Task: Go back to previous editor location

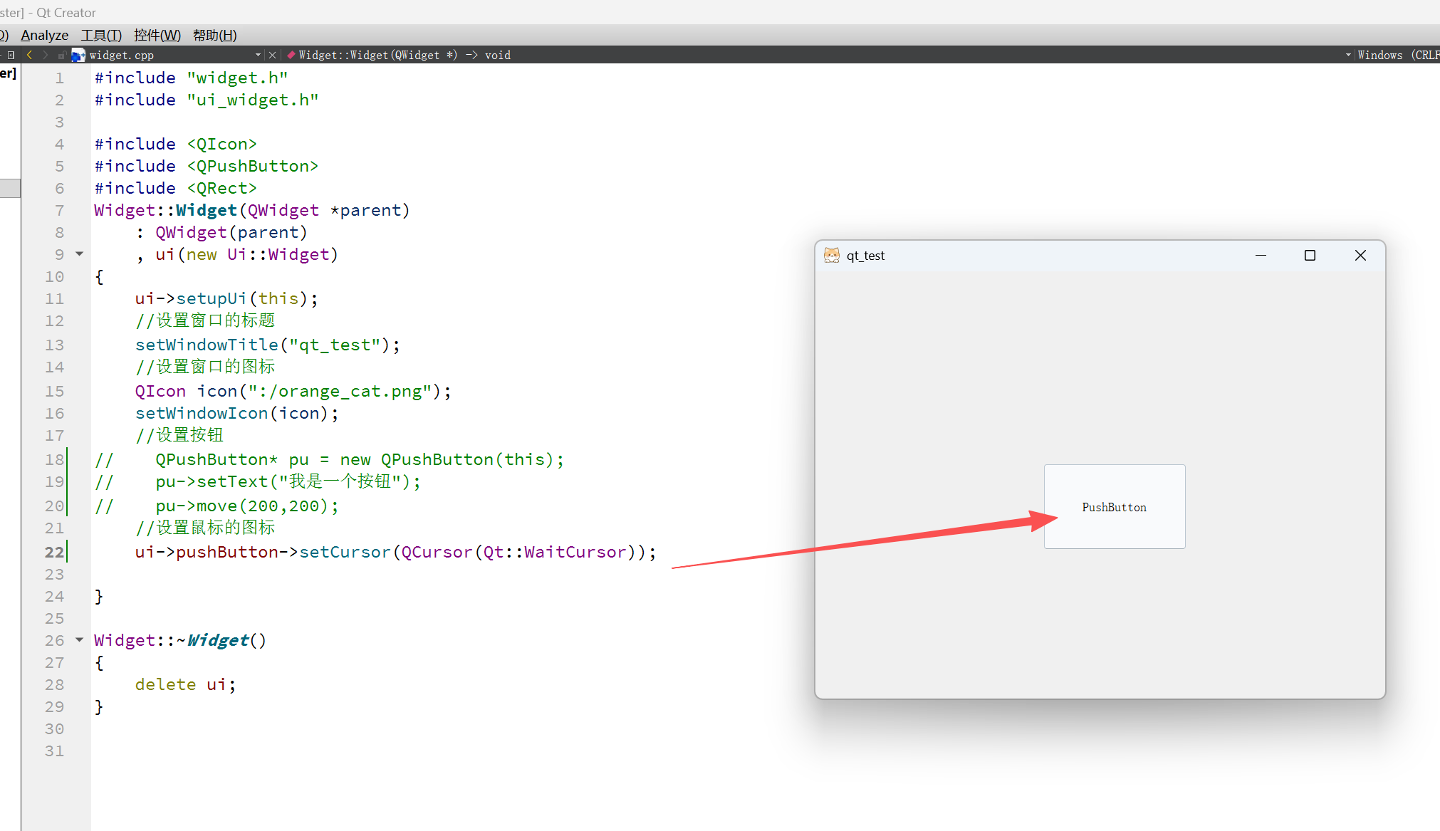Action: 29,55
